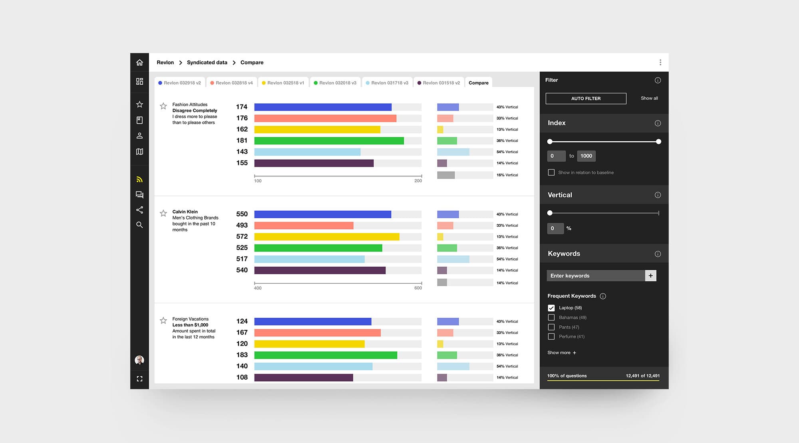Image resolution: width=799 pixels, height=443 pixels.
Task: Expand Show more keywords
Action: click(562, 353)
